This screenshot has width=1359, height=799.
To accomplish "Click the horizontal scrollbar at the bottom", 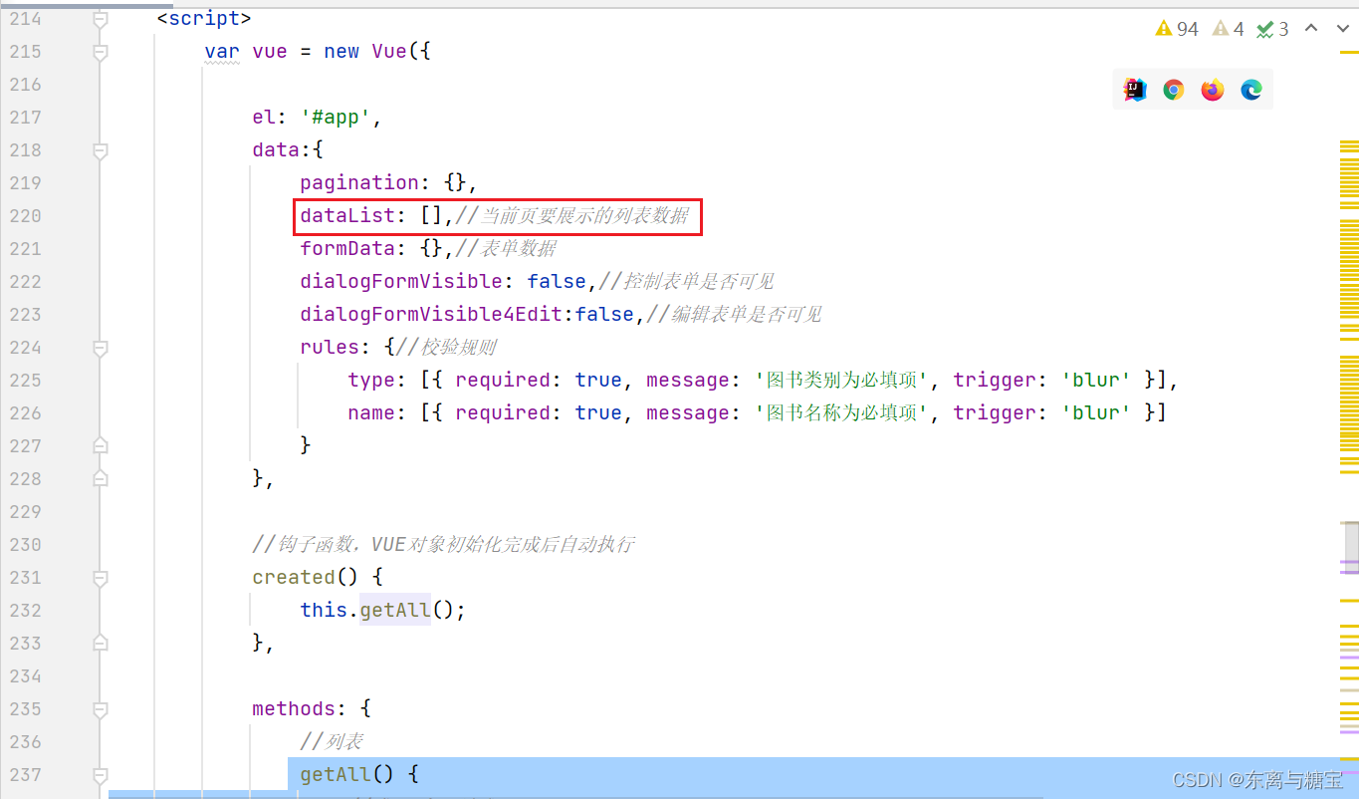I will 575,795.
